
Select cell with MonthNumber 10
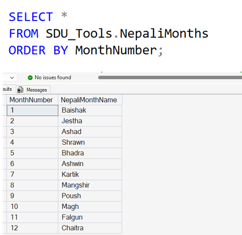pos(32,207)
